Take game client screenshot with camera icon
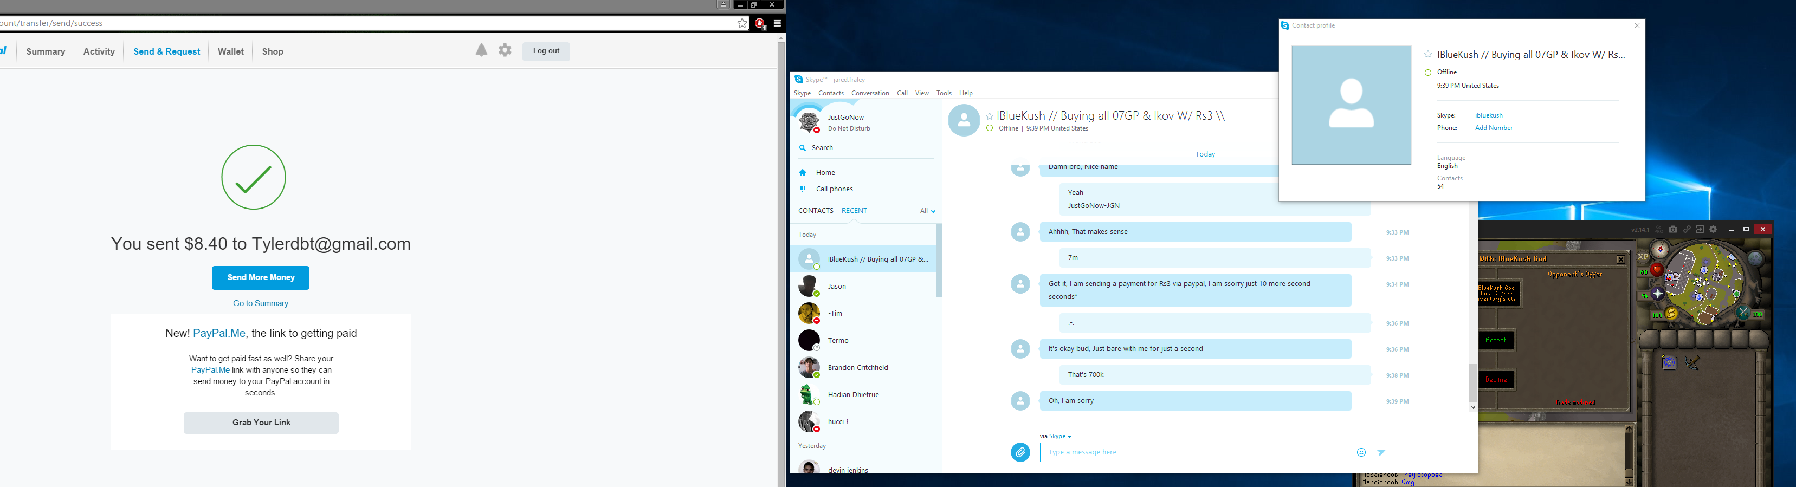The image size is (1796, 487). [1674, 229]
